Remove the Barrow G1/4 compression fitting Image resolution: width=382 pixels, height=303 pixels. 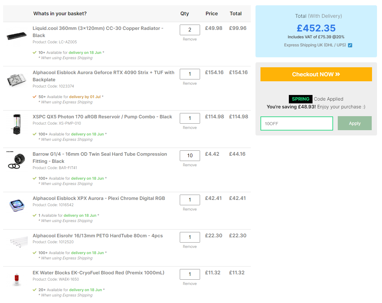click(190, 165)
